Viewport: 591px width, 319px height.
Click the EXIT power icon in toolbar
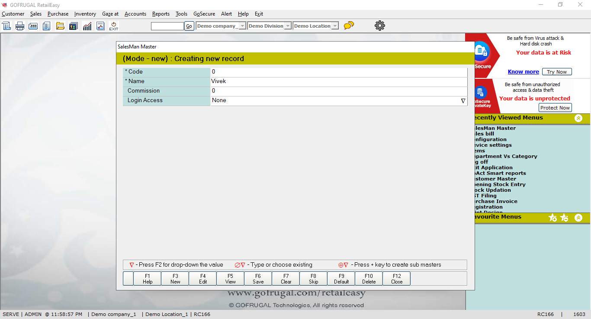[x=114, y=26]
